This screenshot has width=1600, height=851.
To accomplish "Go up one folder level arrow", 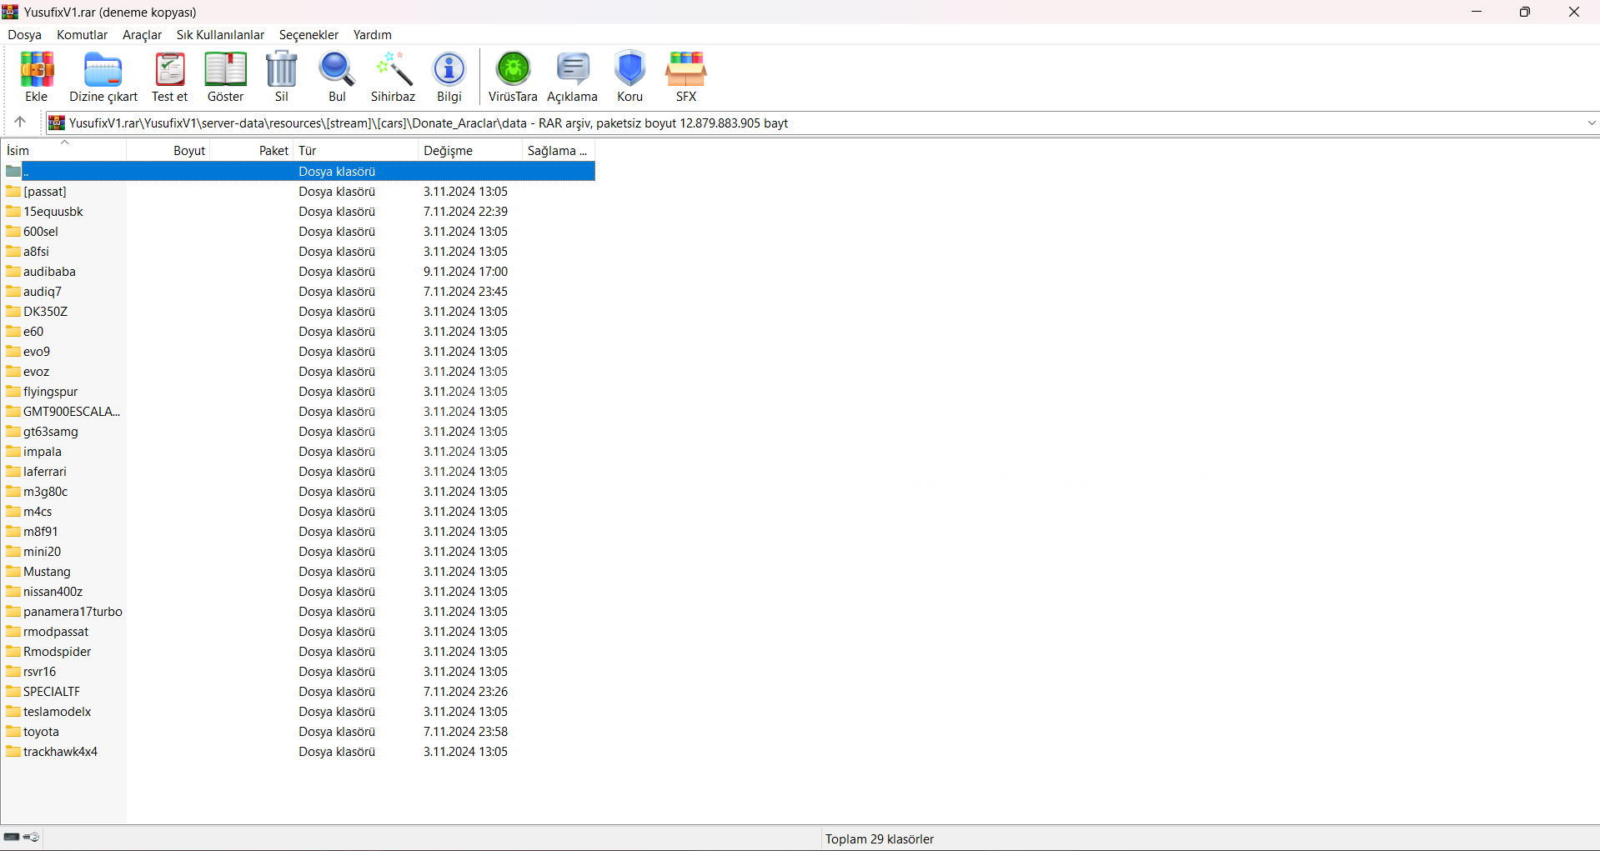I will (20, 123).
